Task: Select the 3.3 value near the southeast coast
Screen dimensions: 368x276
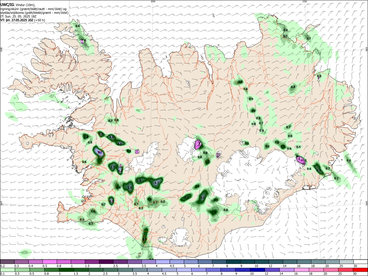Action: (x=319, y=170)
